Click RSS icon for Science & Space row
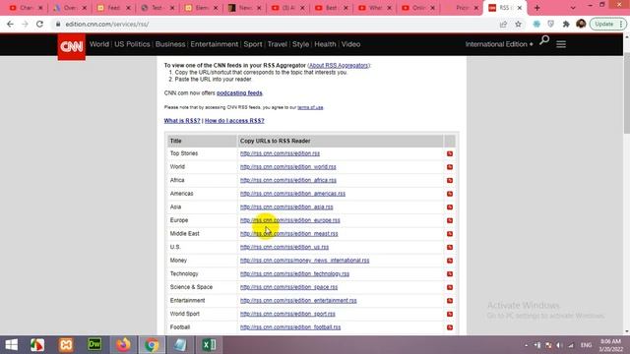The width and height of the screenshot is (630, 354). coord(450,287)
